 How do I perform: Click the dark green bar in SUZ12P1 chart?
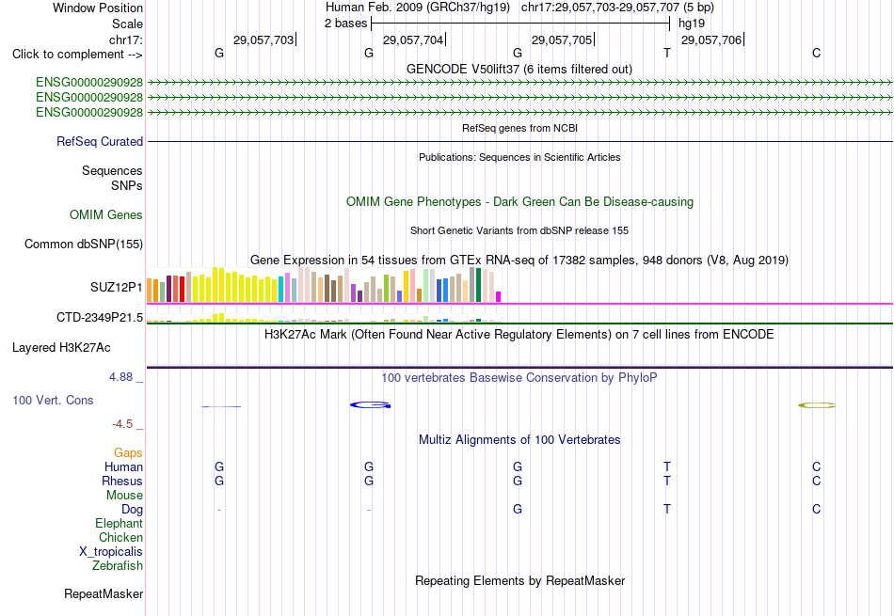tap(479, 285)
